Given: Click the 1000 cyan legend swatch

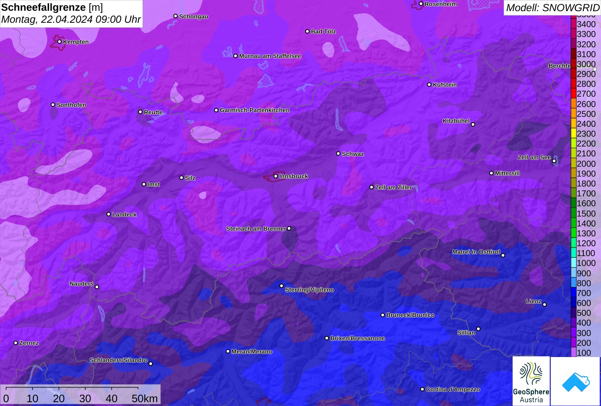Looking at the screenshot, I should (574, 263).
